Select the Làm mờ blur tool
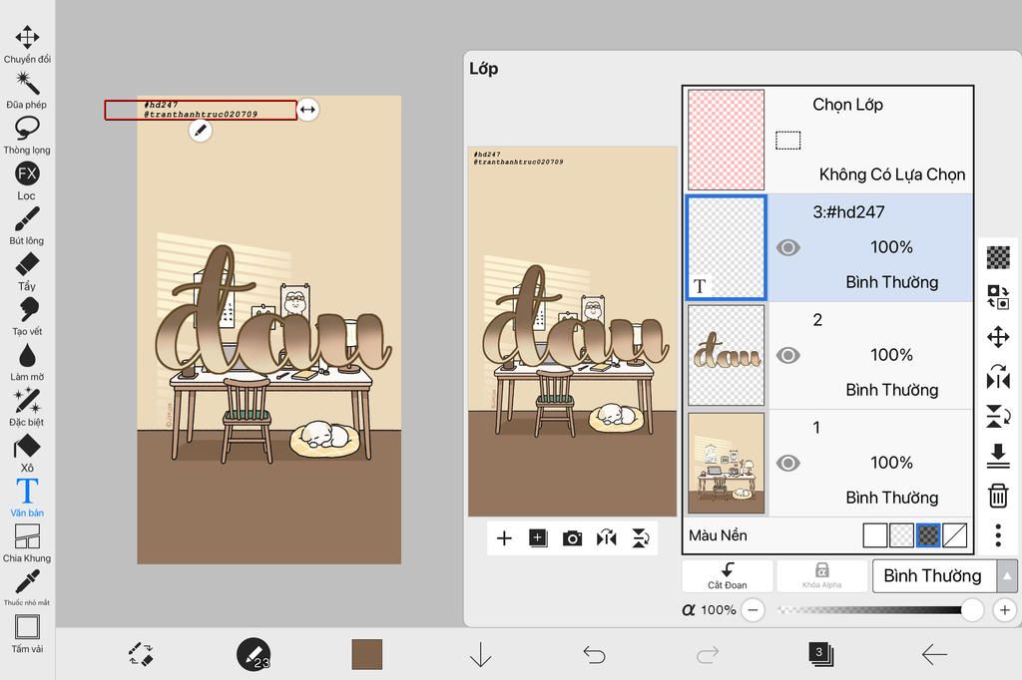 (27, 362)
